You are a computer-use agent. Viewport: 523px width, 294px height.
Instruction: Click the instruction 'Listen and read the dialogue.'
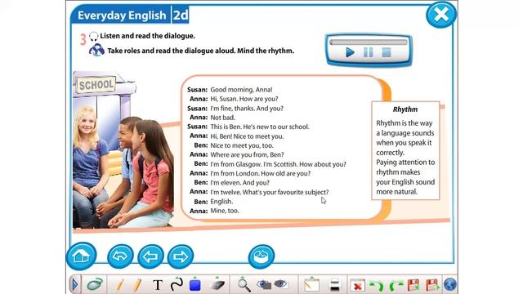(x=147, y=36)
